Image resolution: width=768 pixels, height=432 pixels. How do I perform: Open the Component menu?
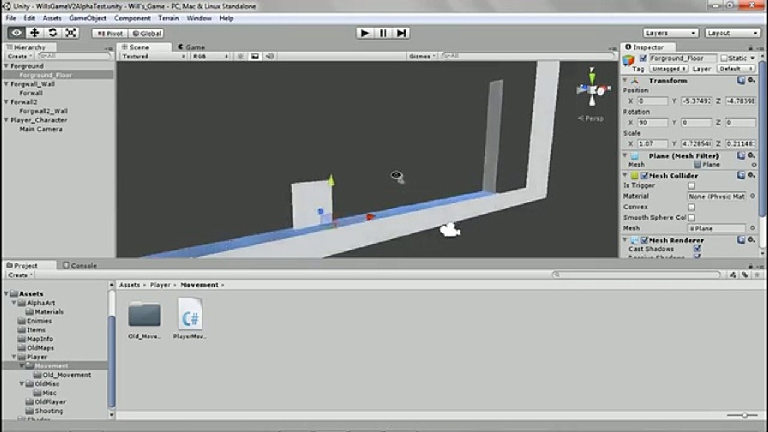(132, 19)
